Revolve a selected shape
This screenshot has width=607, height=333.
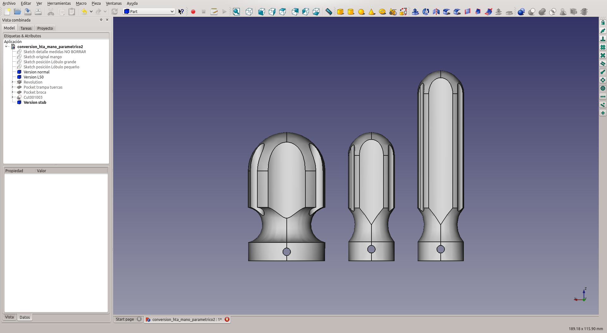(x=426, y=12)
